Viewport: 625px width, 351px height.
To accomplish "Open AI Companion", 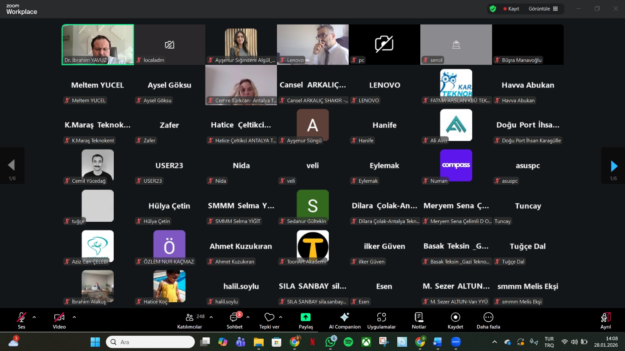I will [345, 321].
